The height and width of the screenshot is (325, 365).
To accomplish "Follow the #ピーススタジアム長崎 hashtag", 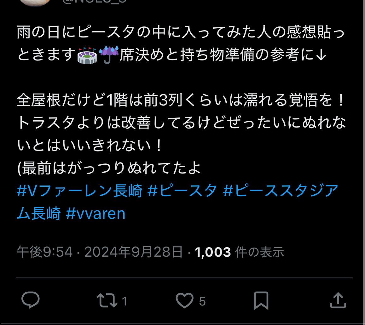I will [177, 202].
